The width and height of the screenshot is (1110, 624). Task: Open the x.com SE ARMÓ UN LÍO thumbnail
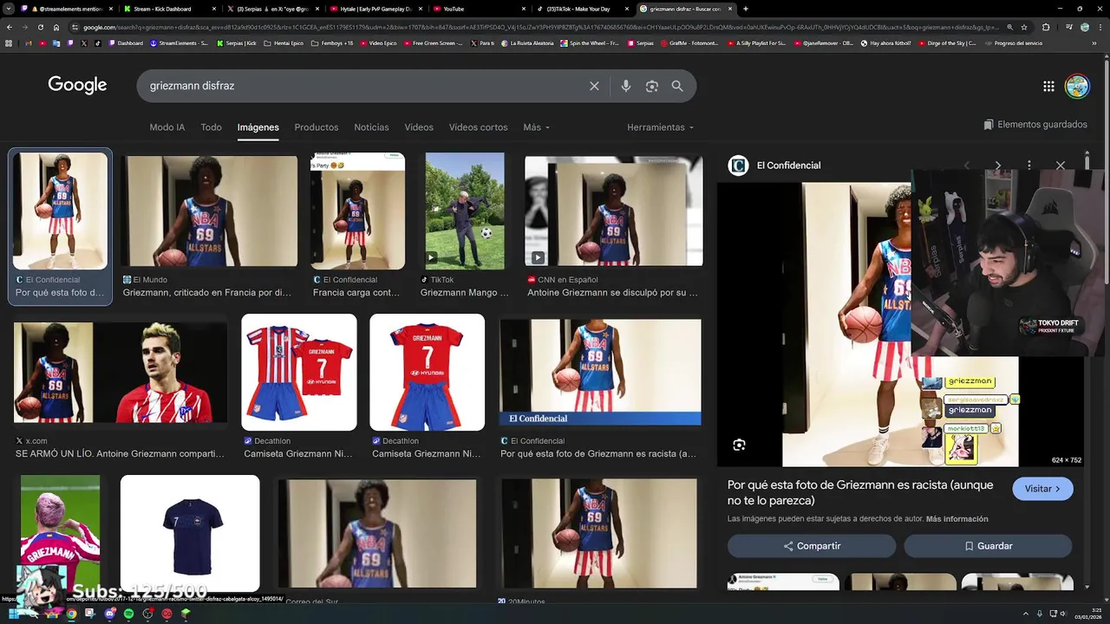(120, 373)
